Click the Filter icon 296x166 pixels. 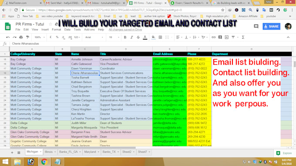pos(233,37)
